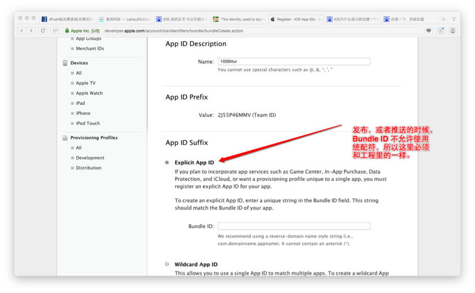
Task: Click the heart favorite icon in address bar
Action: (x=429, y=31)
